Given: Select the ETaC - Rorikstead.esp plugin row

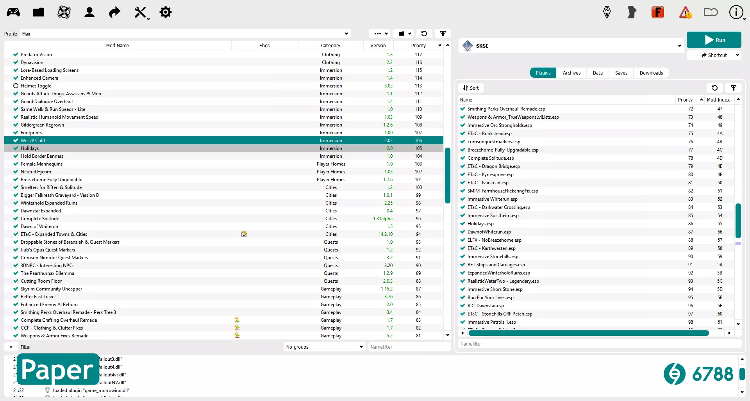Looking at the screenshot, I should point(596,134).
